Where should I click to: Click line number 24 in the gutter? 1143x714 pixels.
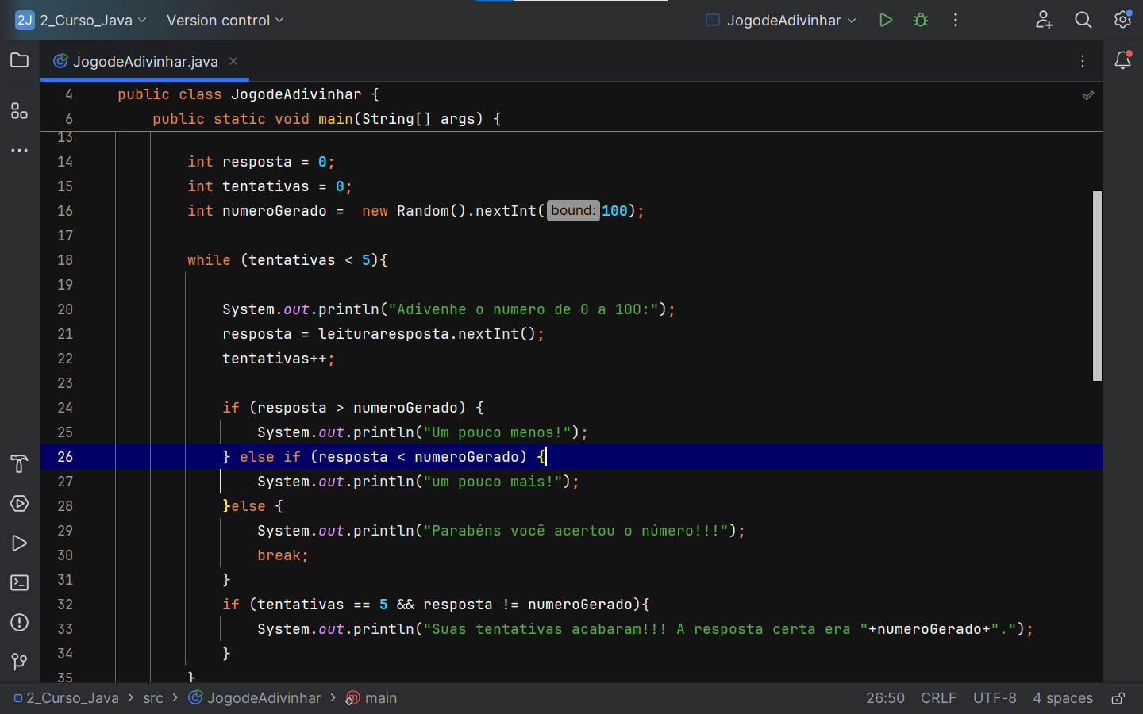click(65, 408)
